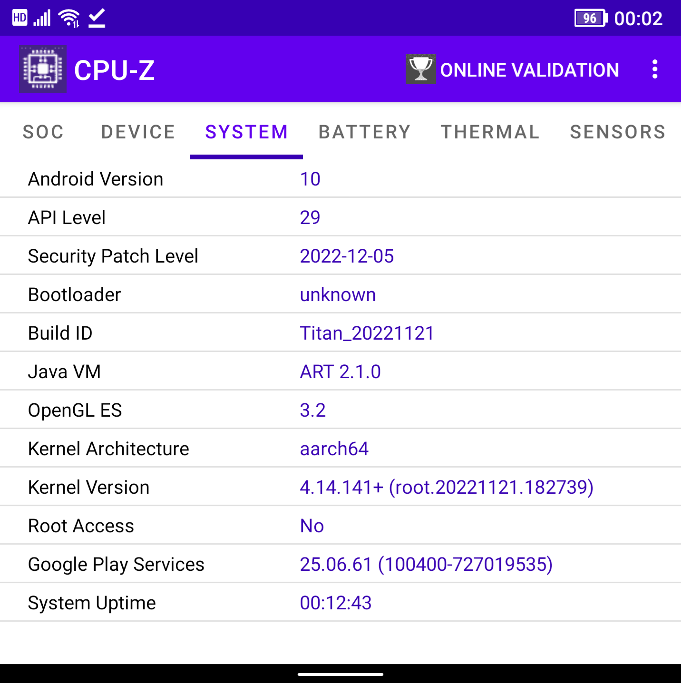Switch to the BATTERY tab
This screenshot has width=681, height=683.
click(x=364, y=132)
